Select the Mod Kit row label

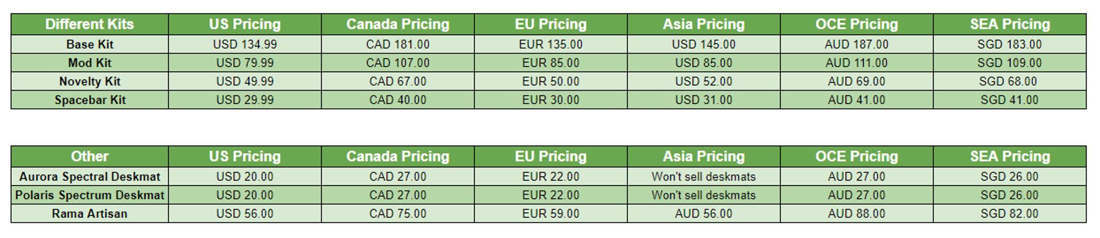point(90,63)
